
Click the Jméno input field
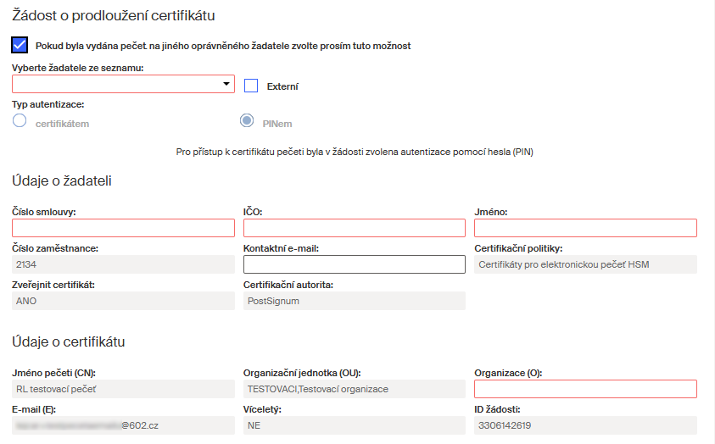[585, 228]
